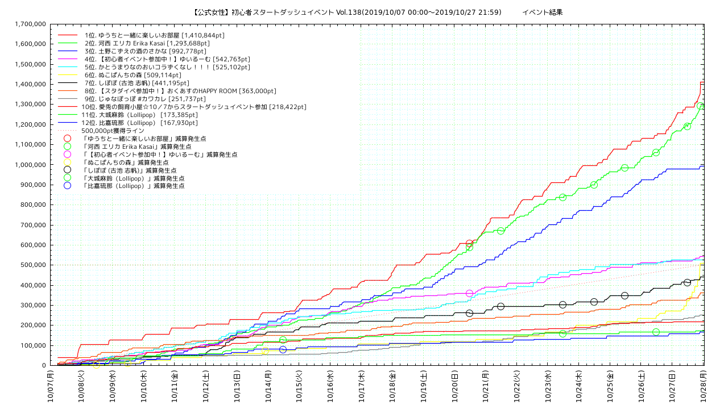Click the red circle marker on the chart
The height and width of the screenshot is (409, 728).
[x=469, y=243]
